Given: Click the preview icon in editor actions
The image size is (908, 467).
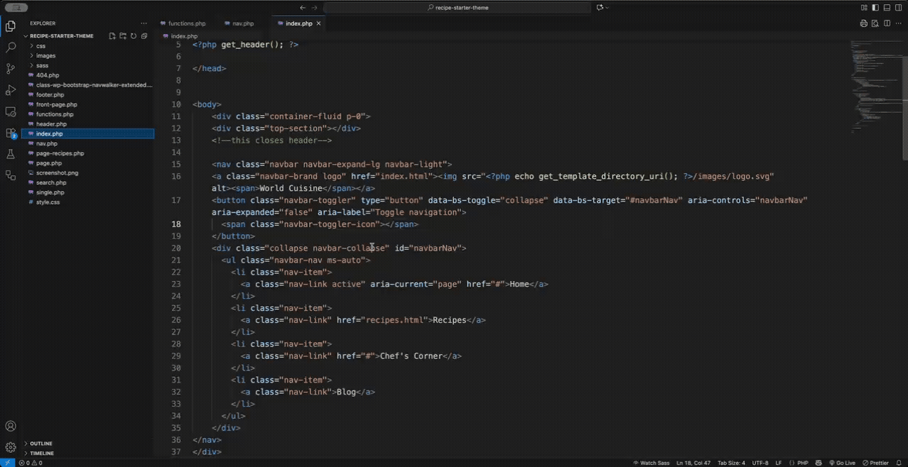Looking at the screenshot, I should pos(875,23).
